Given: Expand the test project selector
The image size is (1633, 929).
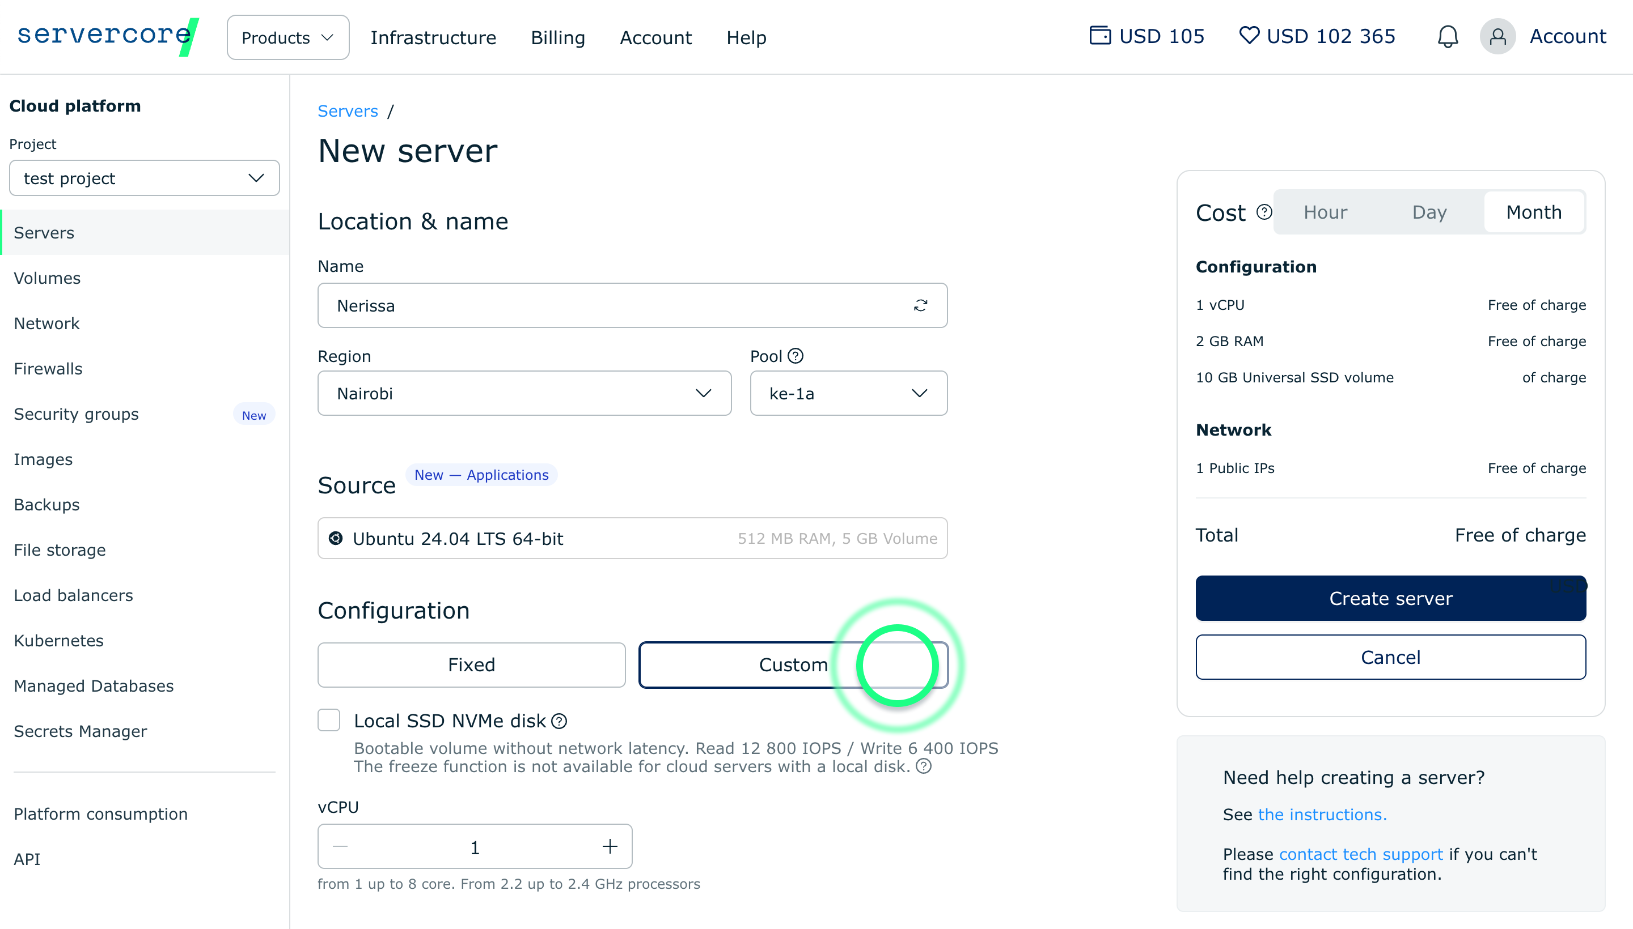Looking at the screenshot, I should pyautogui.click(x=145, y=178).
